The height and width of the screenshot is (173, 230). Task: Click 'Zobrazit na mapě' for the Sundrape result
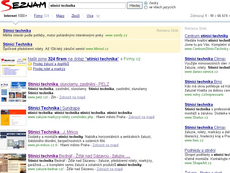tap(142, 117)
